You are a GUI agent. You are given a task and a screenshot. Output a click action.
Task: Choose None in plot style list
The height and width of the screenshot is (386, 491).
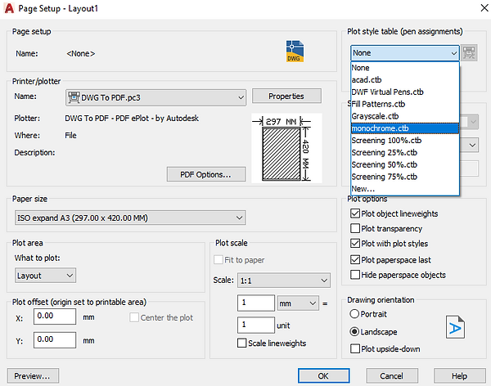click(405, 68)
